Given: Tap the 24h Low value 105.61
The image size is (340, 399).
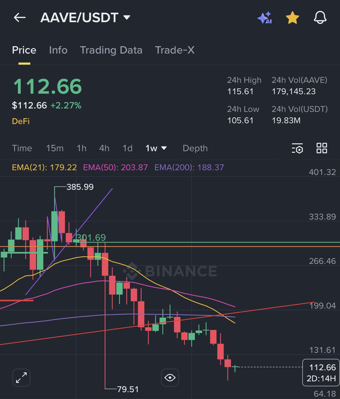Looking at the screenshot, I should coord(240,120).
